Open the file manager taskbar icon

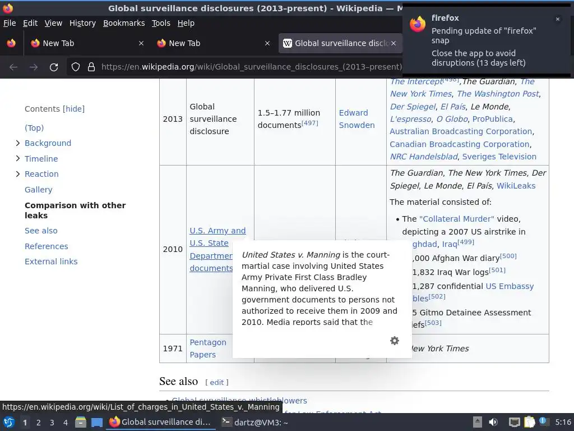point(81,422)
